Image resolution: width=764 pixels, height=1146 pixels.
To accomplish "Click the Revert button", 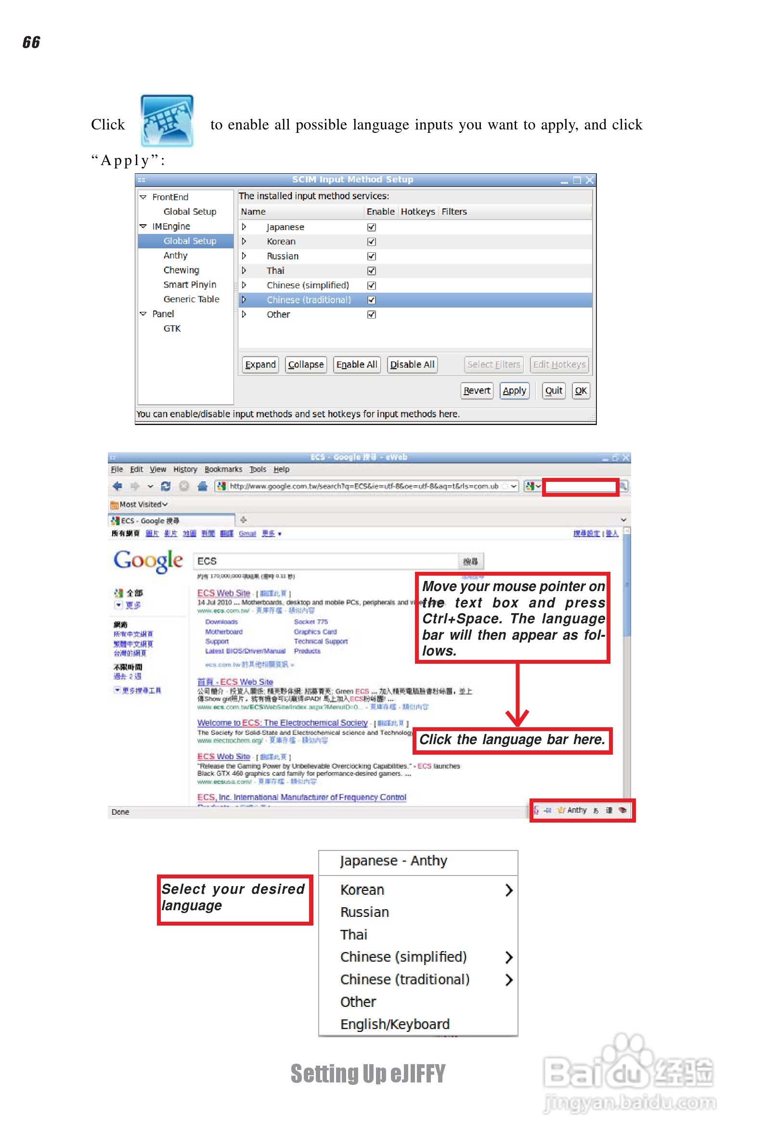I will pos(477,391).
